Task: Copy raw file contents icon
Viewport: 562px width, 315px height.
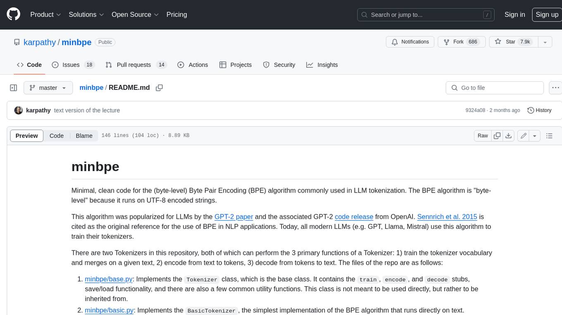Action: pos(497,136)
